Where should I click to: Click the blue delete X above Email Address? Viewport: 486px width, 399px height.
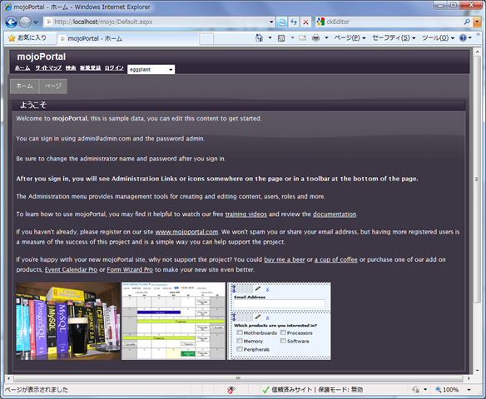(267, 290)
